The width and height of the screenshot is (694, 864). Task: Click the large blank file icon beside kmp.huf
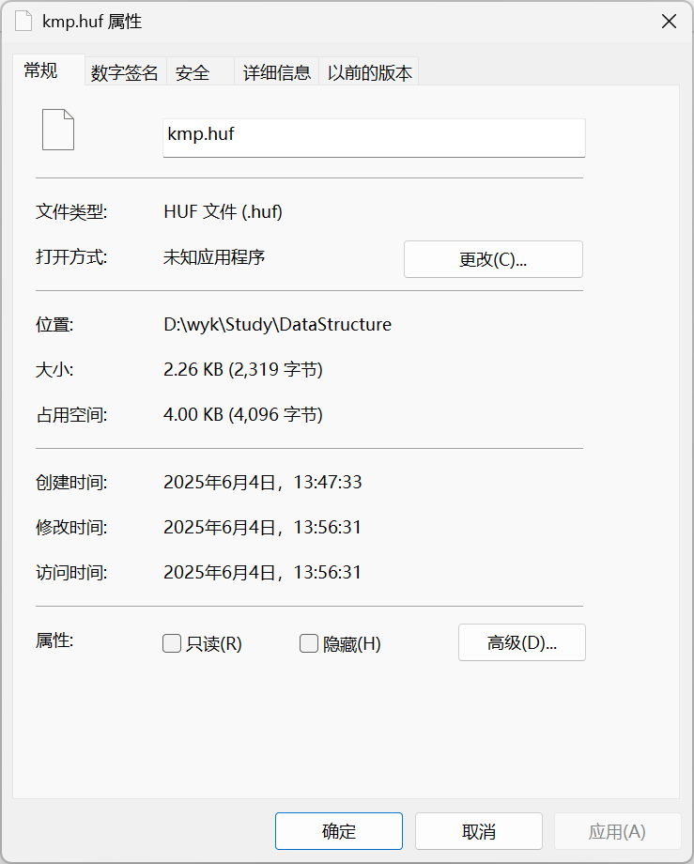[57, 130]
